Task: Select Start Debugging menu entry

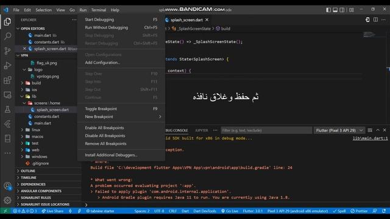Action: point(121,19)
